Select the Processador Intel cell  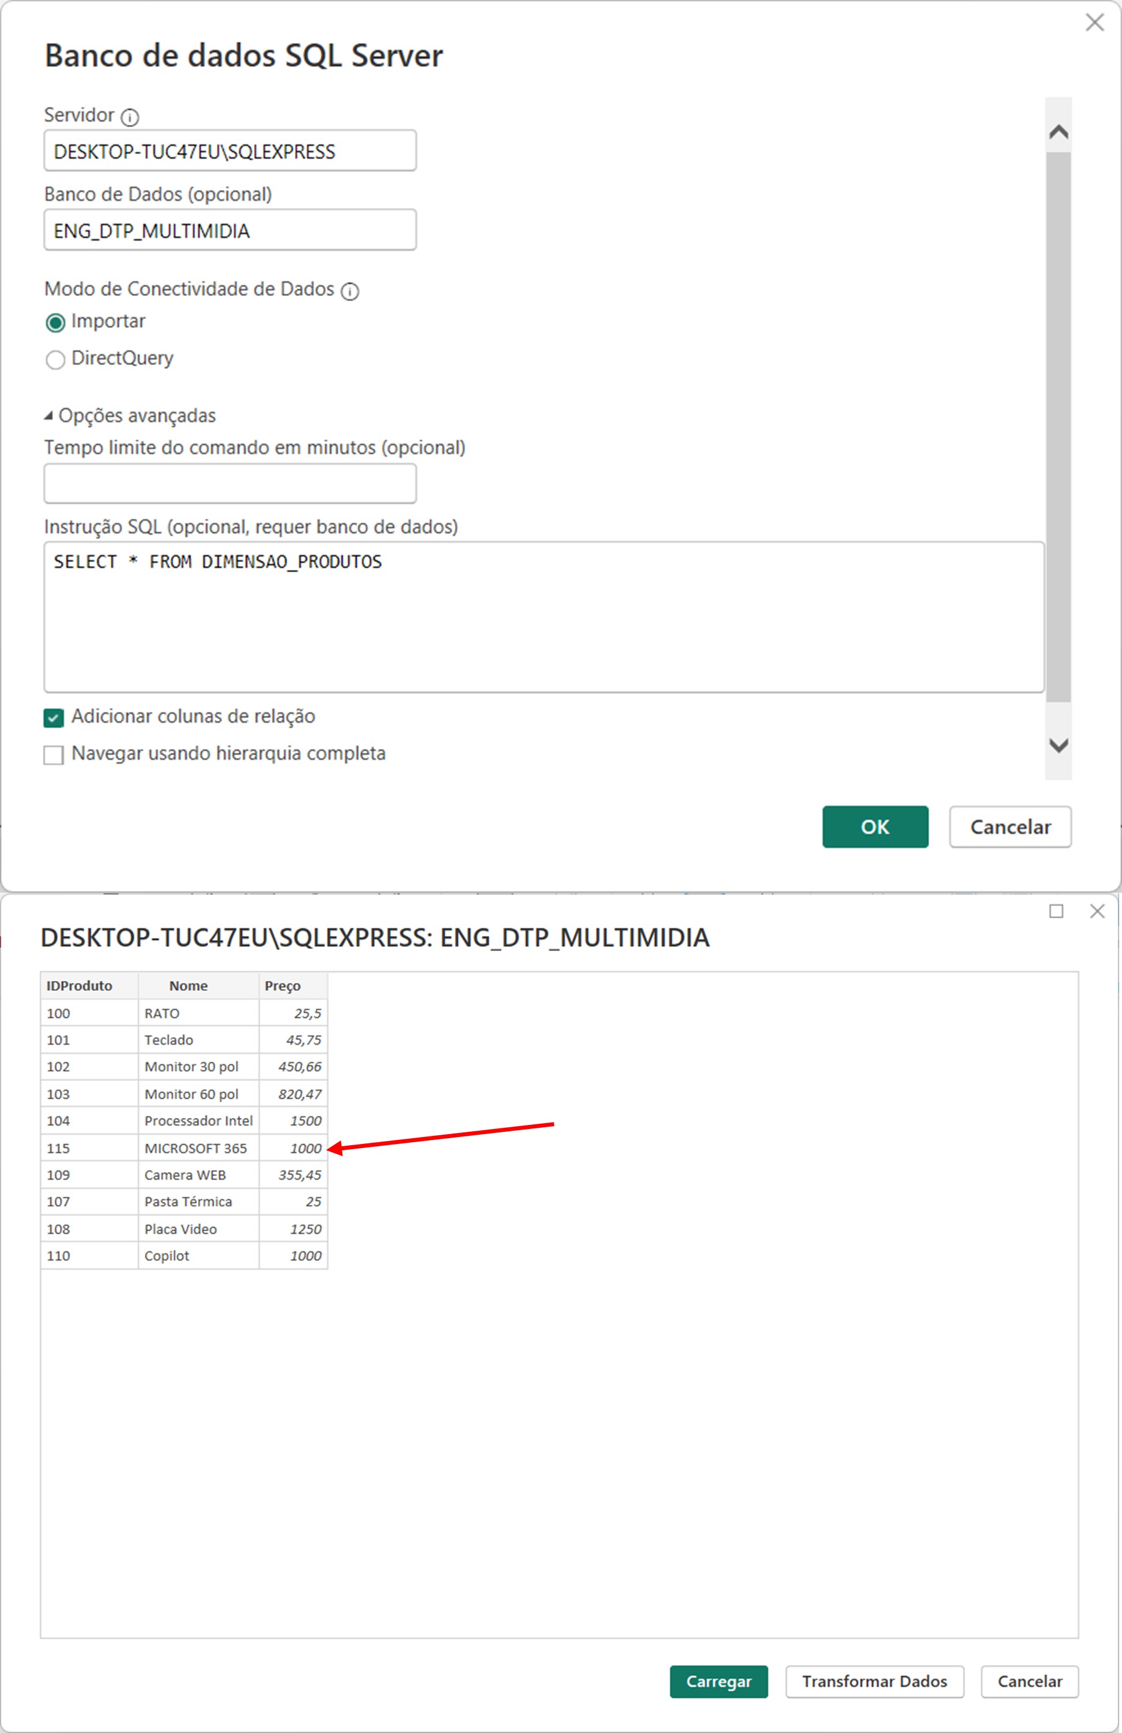click(x=199, y=1121)
